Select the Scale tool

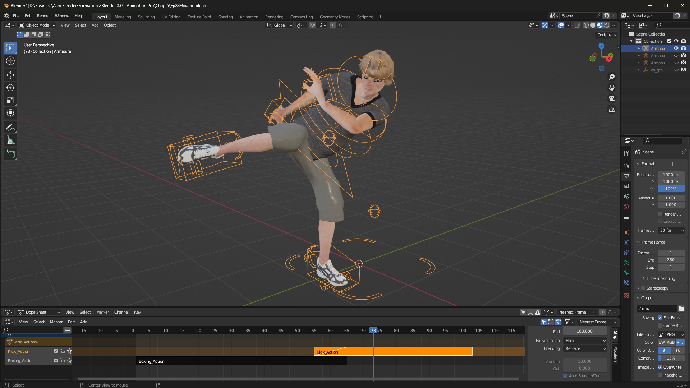tap(10, 101)
